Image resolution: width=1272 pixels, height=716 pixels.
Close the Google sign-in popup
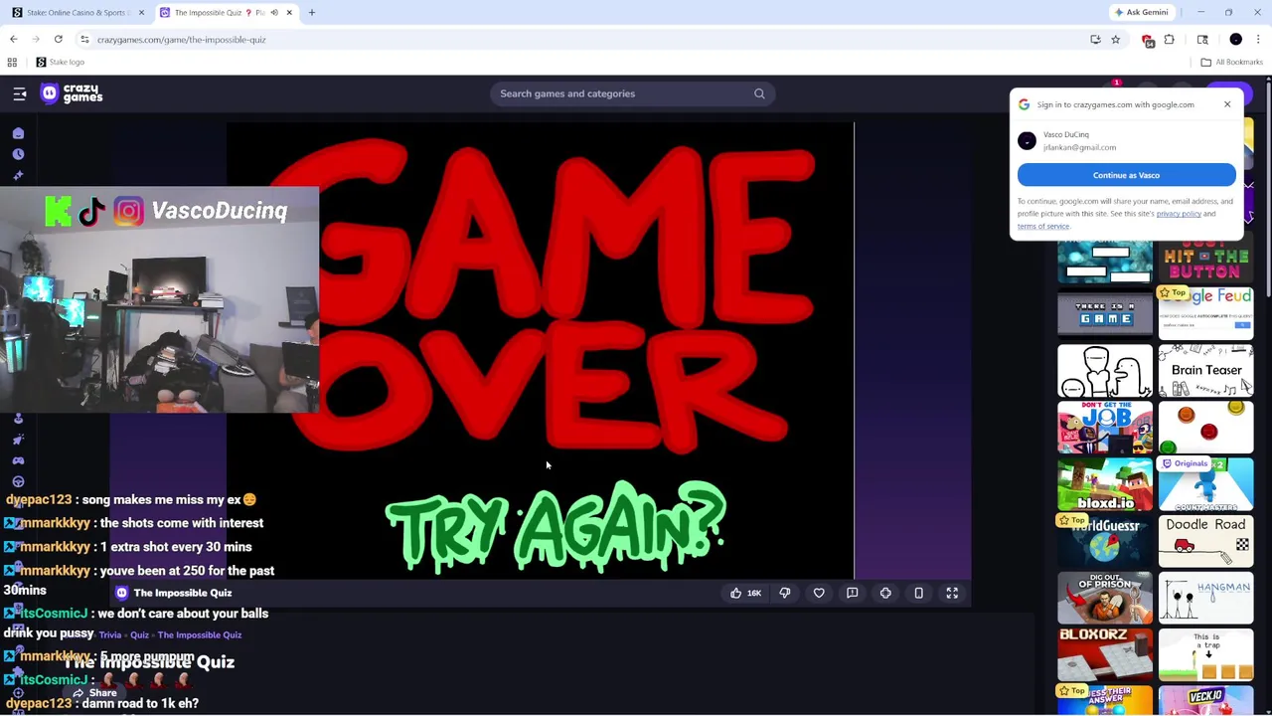point(1227,104)
